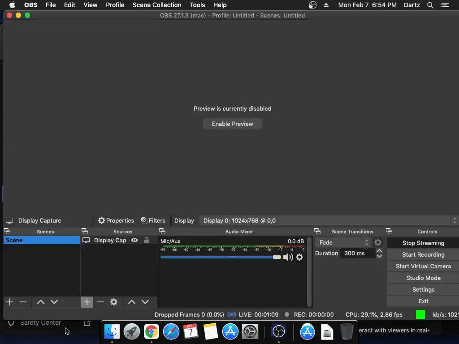
Task: Add a new scene with plus
Action: click(9, 302)
